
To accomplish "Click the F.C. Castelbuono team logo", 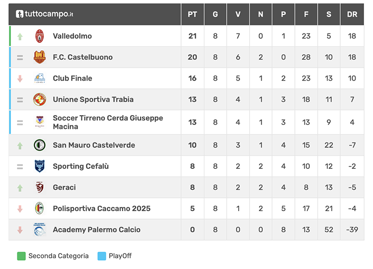I will [x=39, y=57].
